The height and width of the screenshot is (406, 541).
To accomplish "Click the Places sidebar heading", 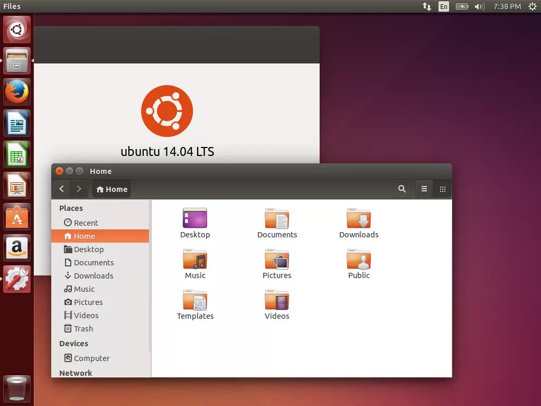I will [x=71, y=208].
